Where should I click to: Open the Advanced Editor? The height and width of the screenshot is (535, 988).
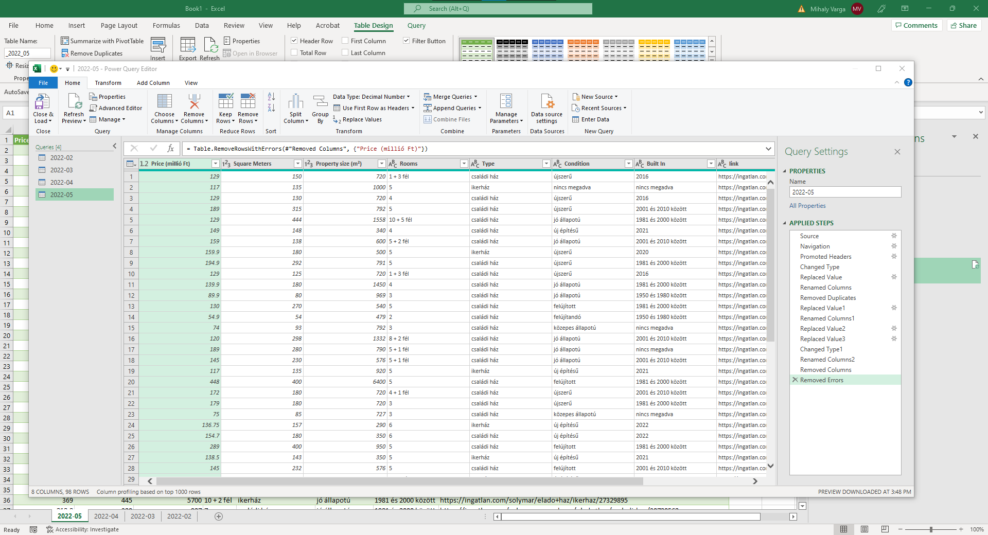coord(115,108)
